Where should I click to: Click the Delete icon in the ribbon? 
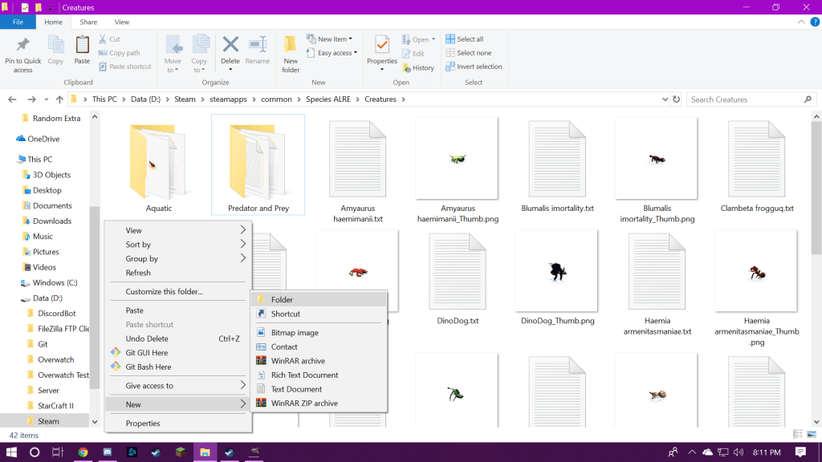tap(230, 47)
